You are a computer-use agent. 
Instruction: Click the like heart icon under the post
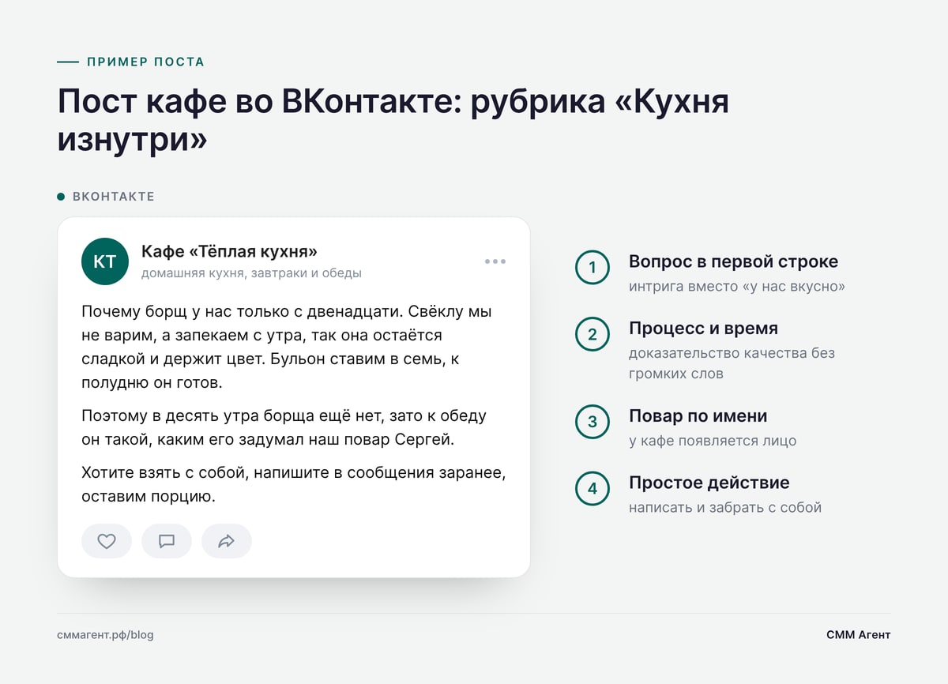click(x=107, y=541)
